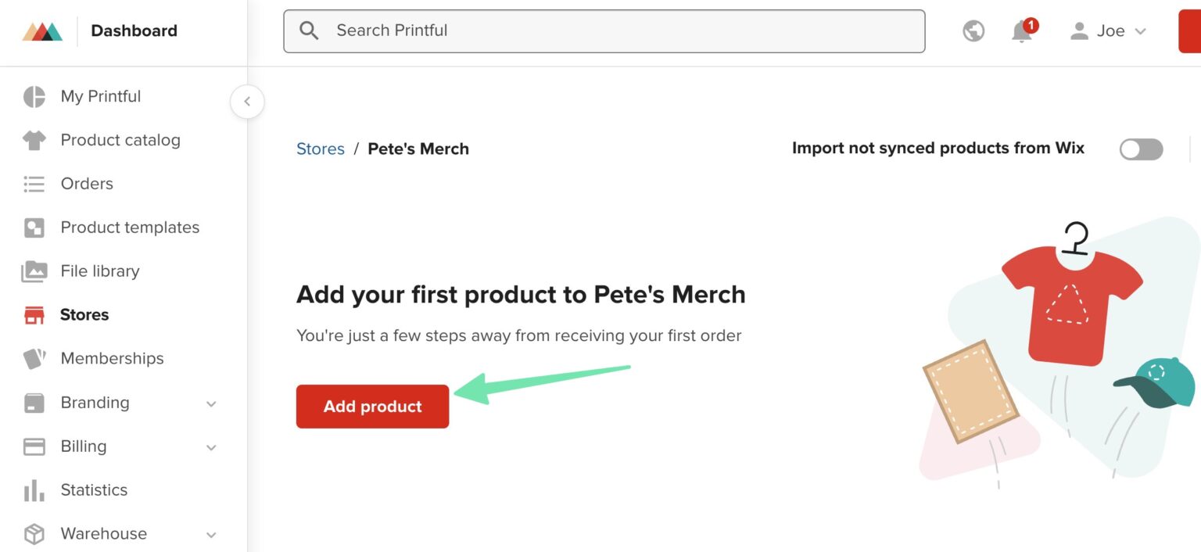This screenshot has height=552, width=1201.
Task: View the Statistics page
Action: coord(94,490)
